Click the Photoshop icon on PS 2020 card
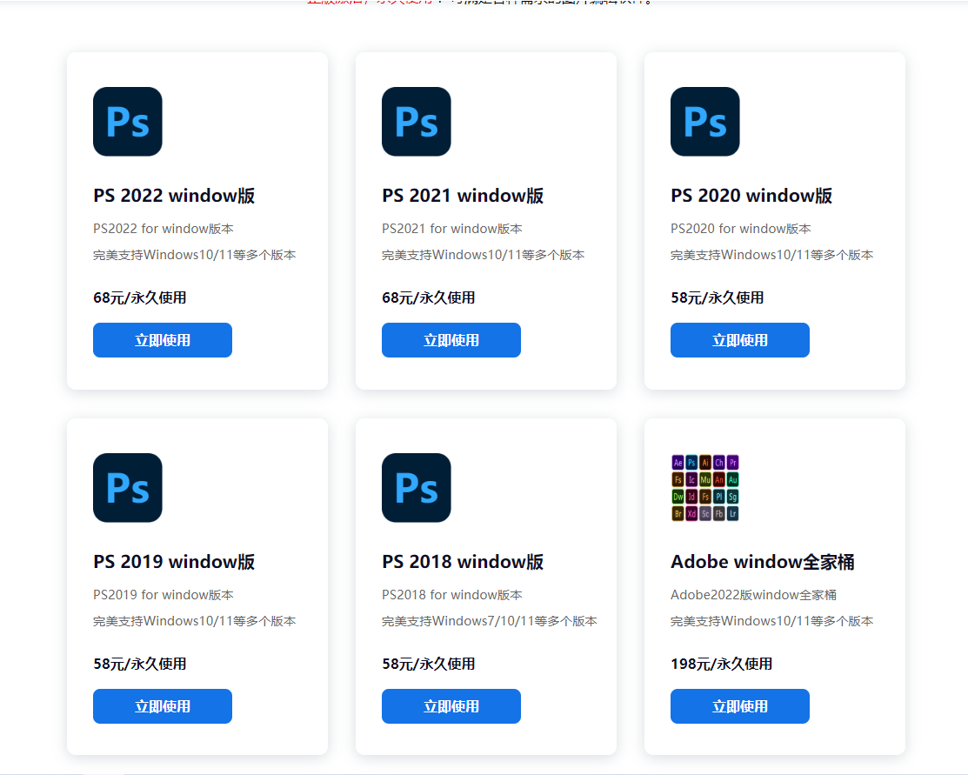Screen dimensions: 968x775 (705, 122)
